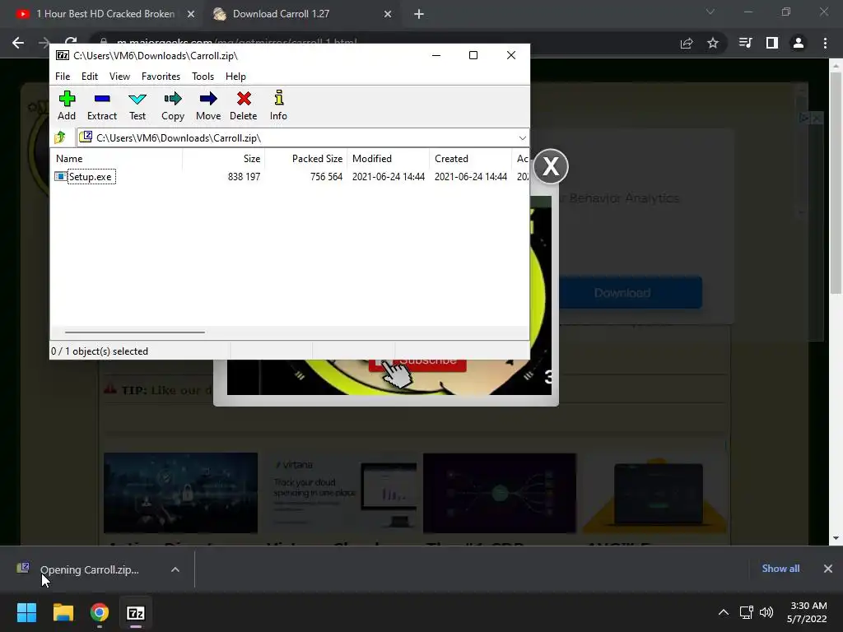Select the Setup.exe file row
The height and width of the screenshot is (632, 843).
tap(289, 177)
